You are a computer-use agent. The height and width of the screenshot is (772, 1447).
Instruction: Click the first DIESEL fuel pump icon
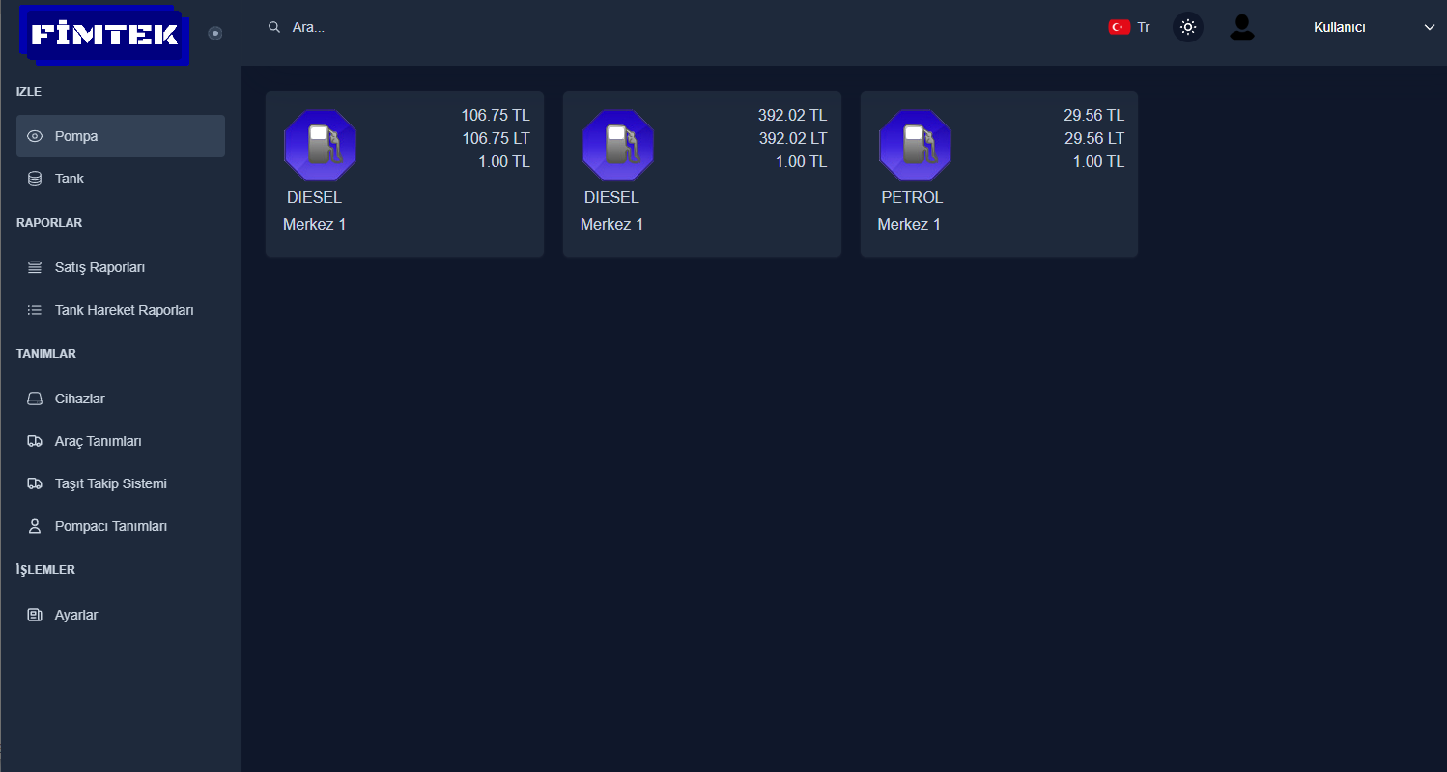pyautogui.click(x=320, y=146)
